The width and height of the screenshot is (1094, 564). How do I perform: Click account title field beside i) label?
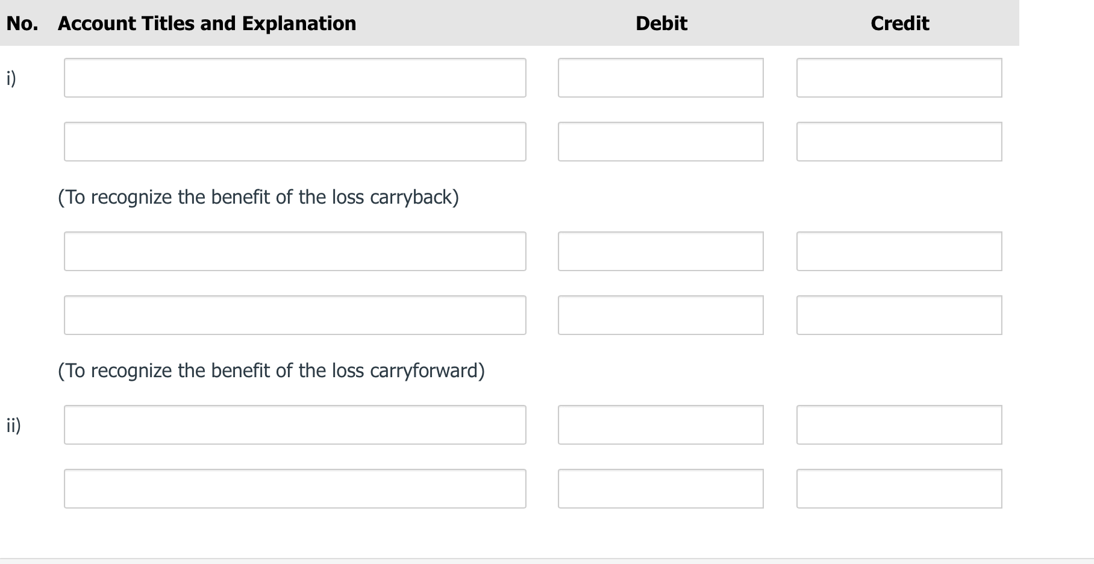[x=295, y=78]
